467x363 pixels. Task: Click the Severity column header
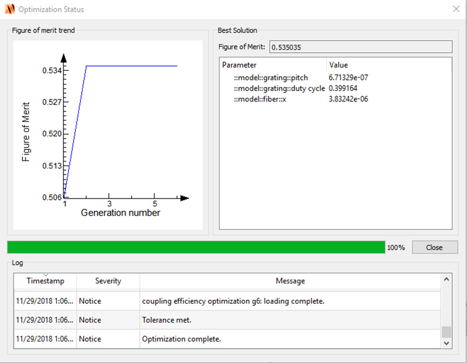[108, 281]
